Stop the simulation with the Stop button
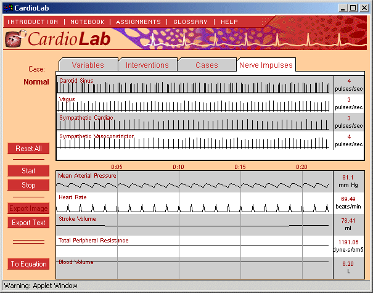This screenshot has height=293, width=373. tap(28, 185)
